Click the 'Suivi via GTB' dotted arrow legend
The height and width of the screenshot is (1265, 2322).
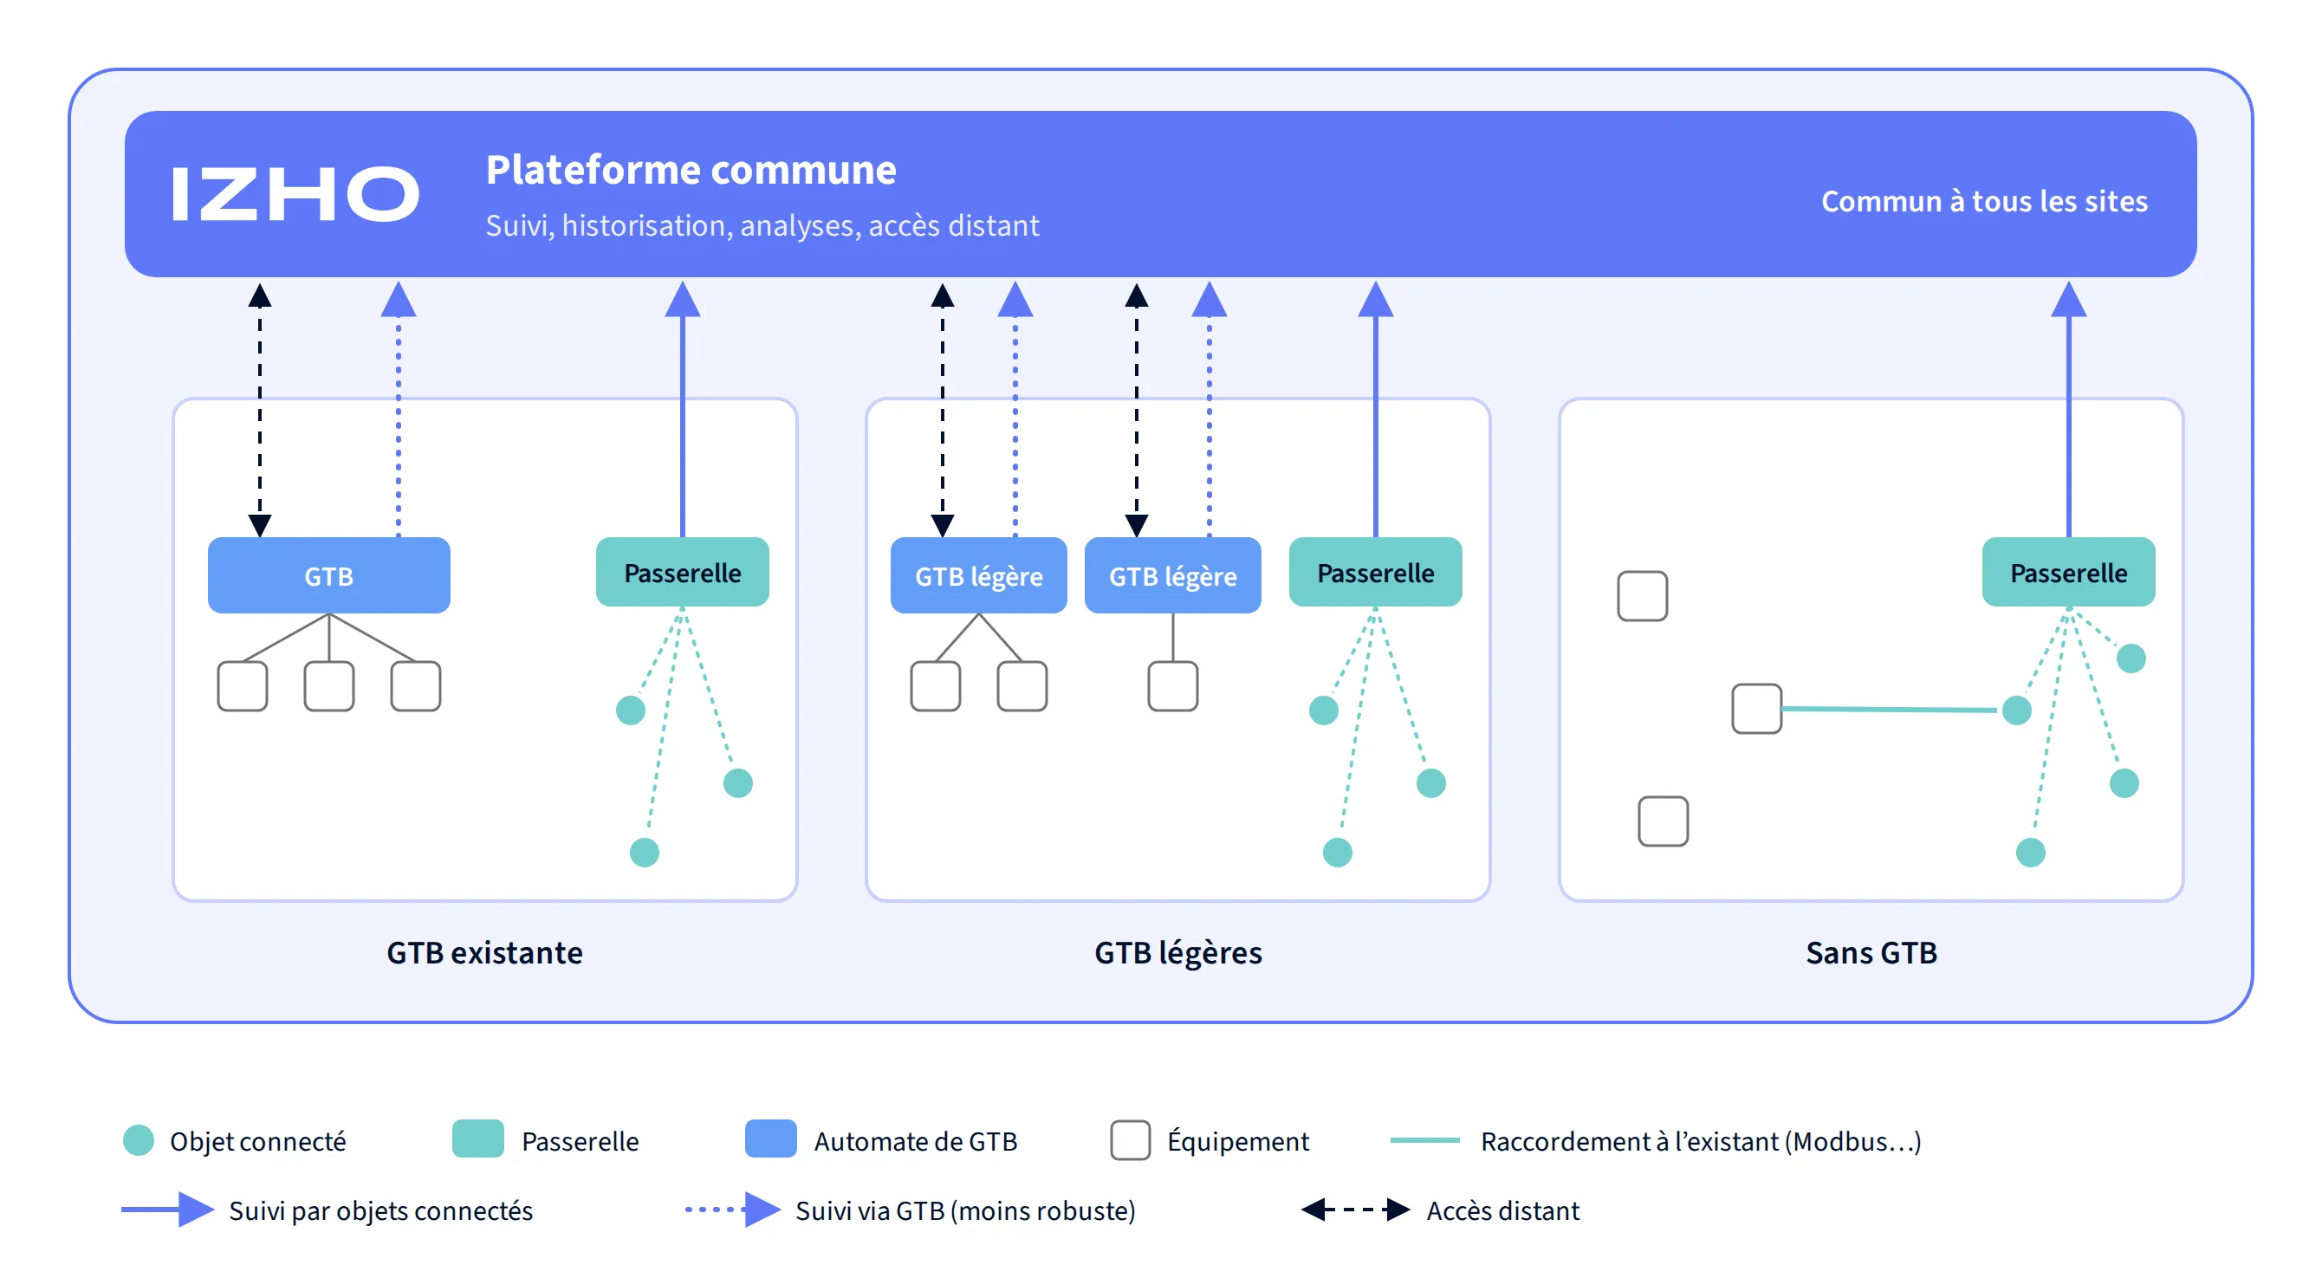coord(733,1210)
